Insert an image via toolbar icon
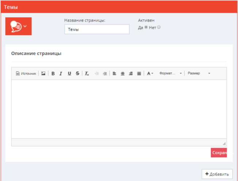Image resolution: width=238 pixels, height=181 pixels. [x=43, y=73]
